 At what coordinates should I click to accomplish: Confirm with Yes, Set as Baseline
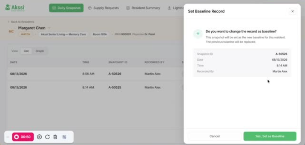[x=270, y=136]
